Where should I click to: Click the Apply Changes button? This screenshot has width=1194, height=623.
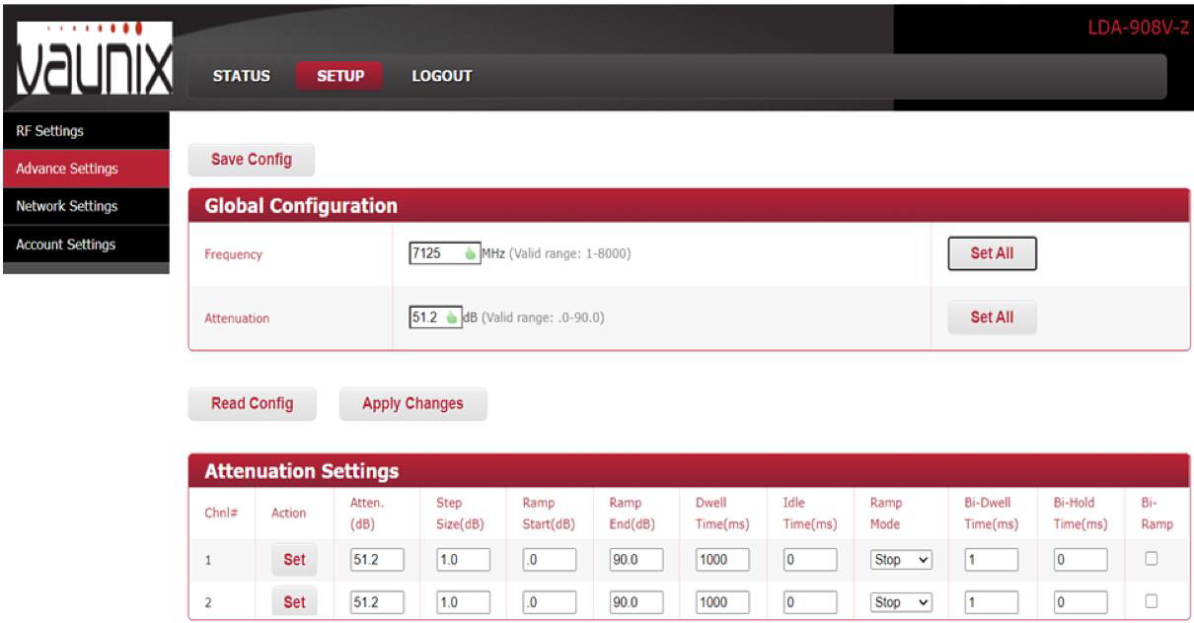click(x=412, y=403)
